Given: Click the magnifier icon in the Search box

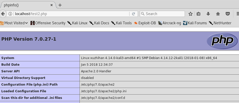Looking at the screenshot, I should [x=143, y=14].
